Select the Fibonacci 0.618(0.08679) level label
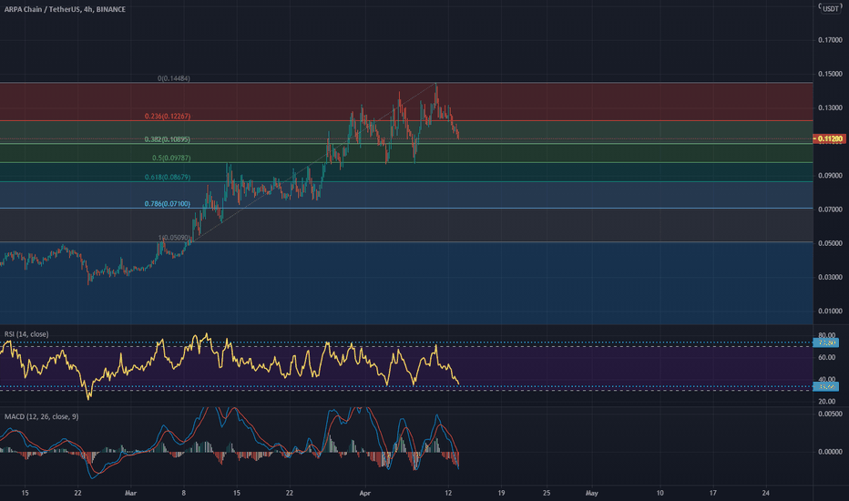Screen dimensions: 849x501 168,177
